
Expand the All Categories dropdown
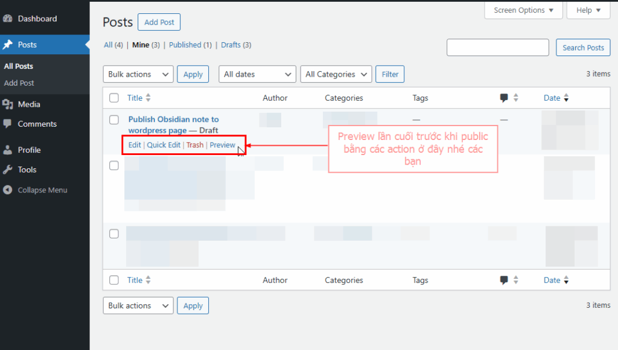point(336,74)
